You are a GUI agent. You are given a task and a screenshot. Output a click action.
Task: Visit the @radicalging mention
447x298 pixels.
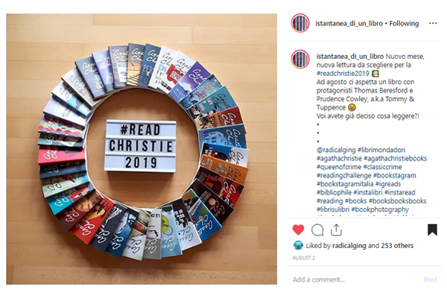coord(336,150)
